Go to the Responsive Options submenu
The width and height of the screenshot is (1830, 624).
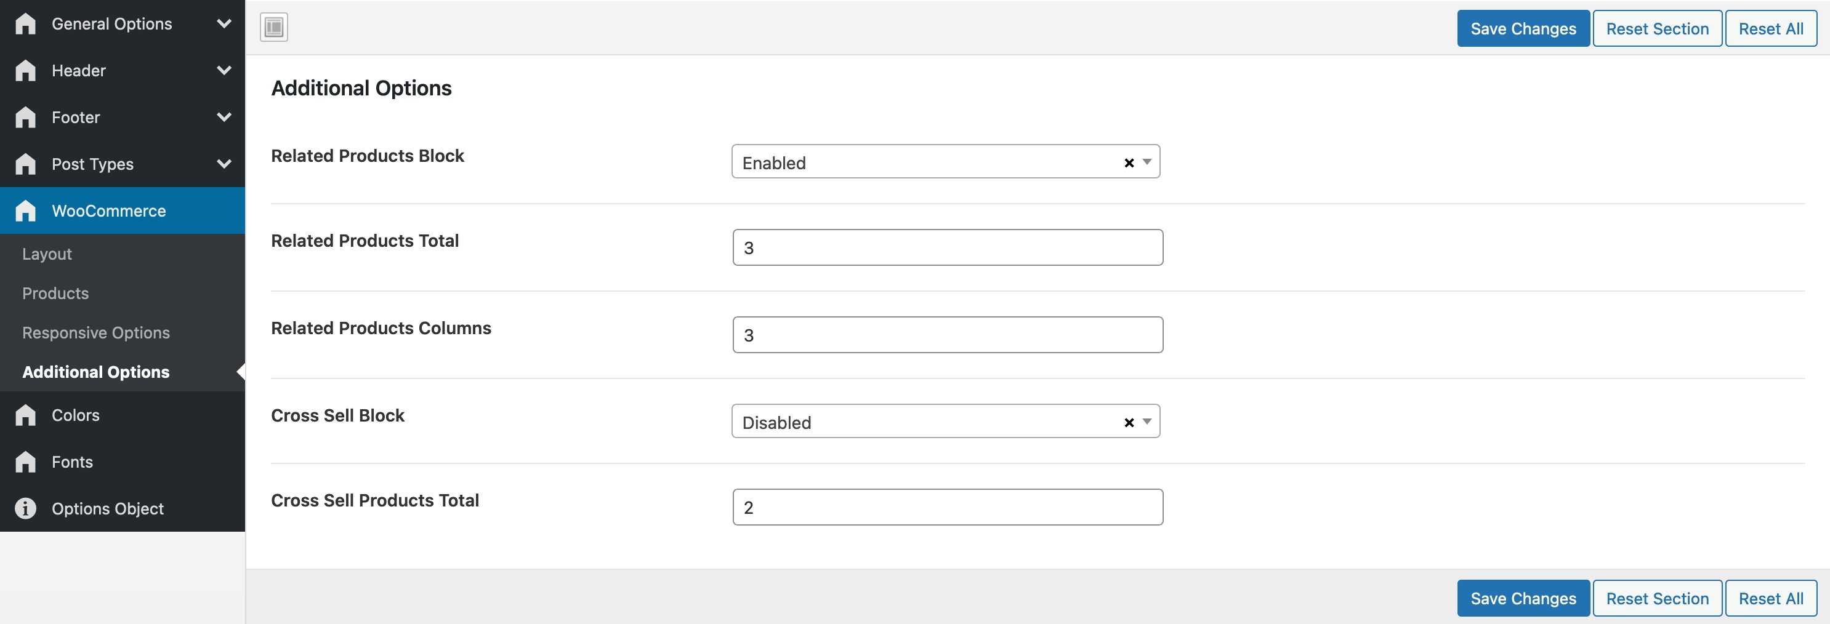[122, 333]
